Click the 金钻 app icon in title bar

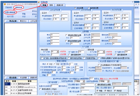[5, 4]
